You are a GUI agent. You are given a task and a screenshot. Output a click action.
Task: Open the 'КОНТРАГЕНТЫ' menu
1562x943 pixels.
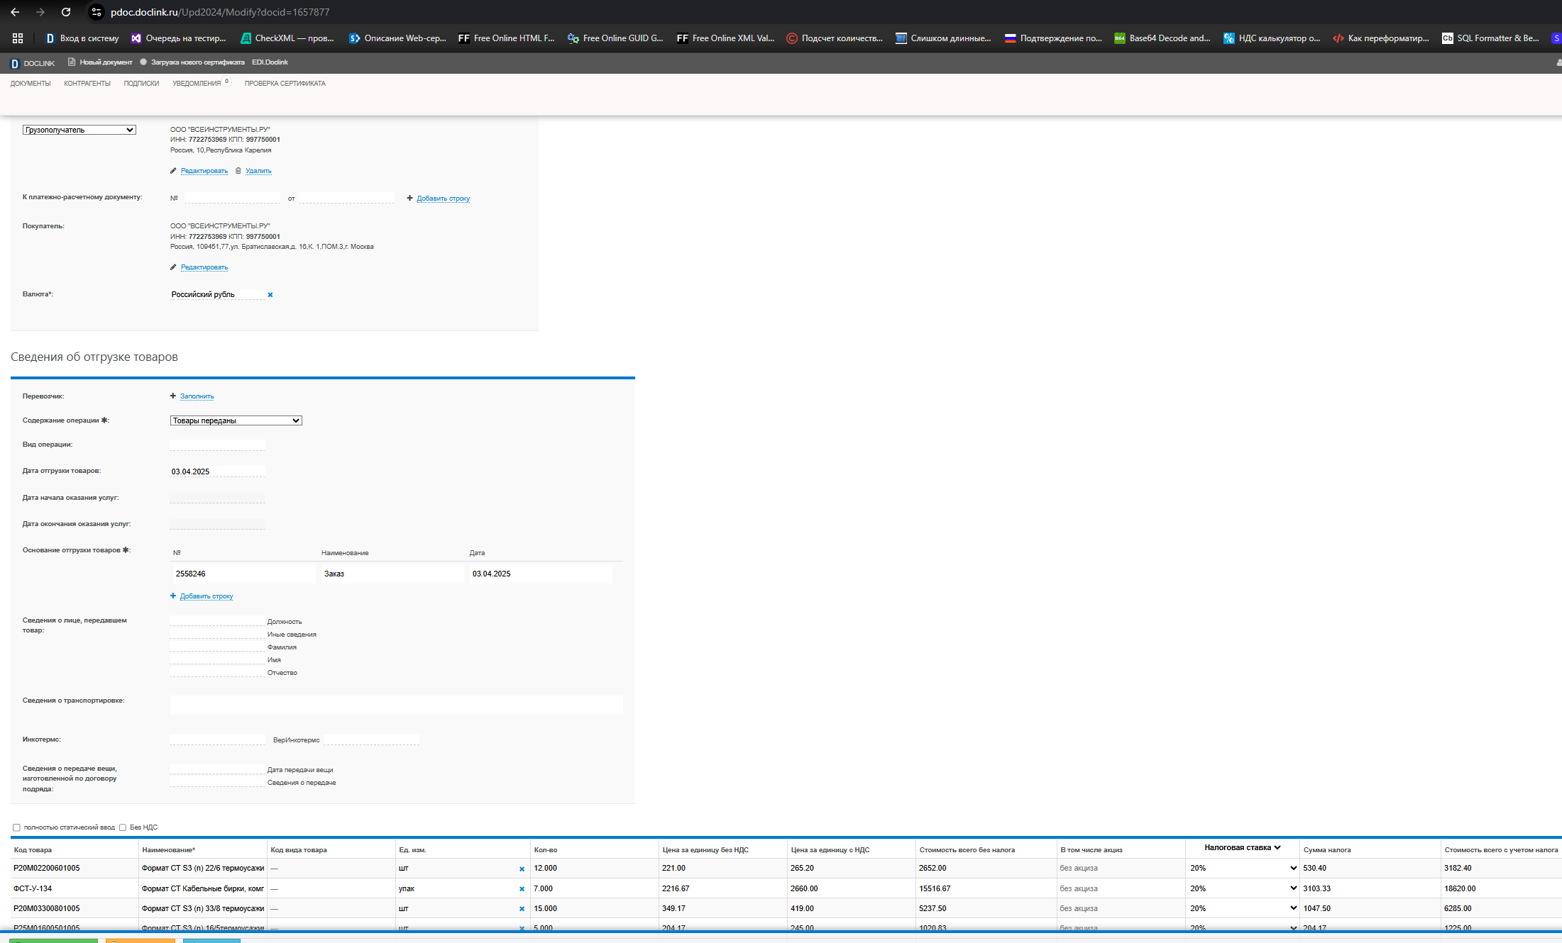(87, 84)
